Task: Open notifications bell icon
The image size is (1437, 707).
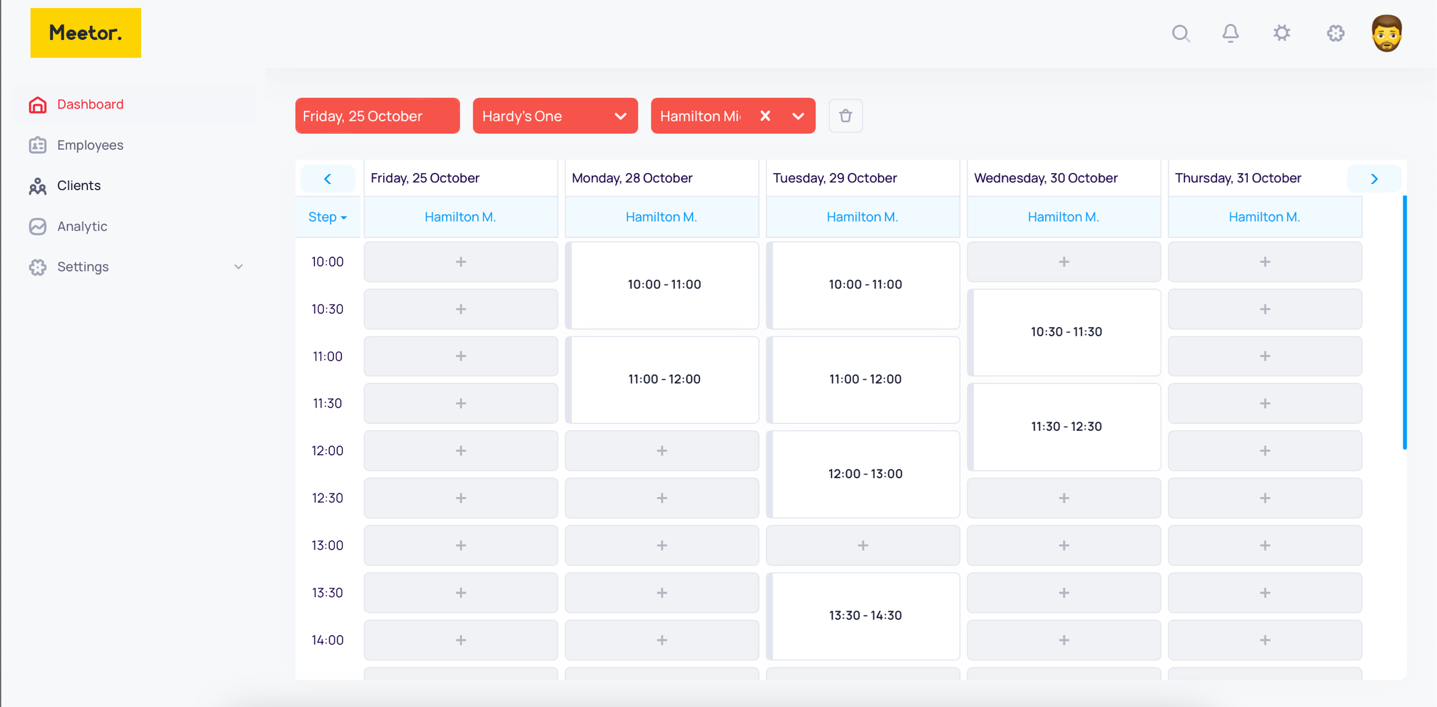Action: (x=1230, y=33)
